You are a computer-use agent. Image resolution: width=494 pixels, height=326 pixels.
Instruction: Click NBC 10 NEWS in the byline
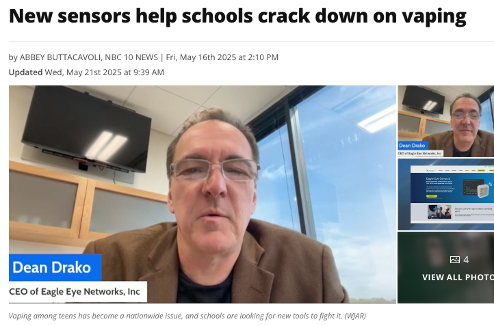pos(131,57)
